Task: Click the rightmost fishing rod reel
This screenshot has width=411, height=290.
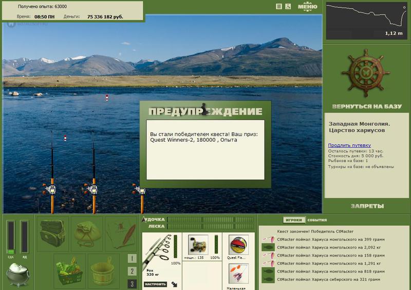Action: [x=139, y=189]
